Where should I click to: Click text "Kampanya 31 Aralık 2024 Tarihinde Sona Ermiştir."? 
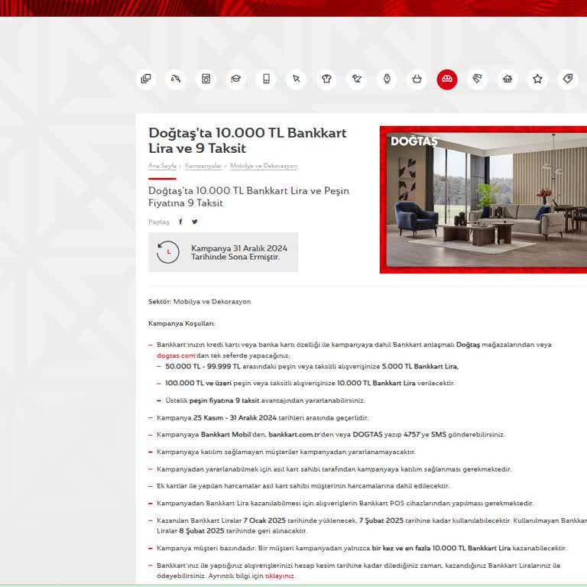[239, 253]
